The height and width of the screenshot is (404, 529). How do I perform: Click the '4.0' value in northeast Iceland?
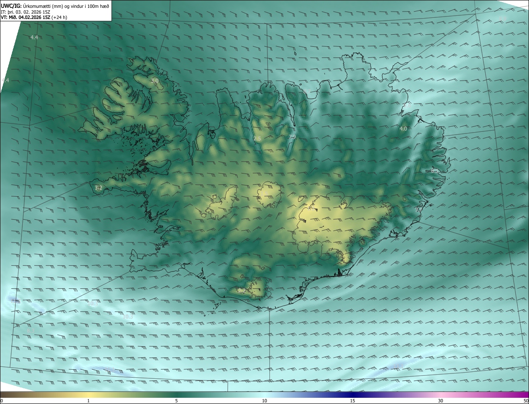click(x=403, y=129)
